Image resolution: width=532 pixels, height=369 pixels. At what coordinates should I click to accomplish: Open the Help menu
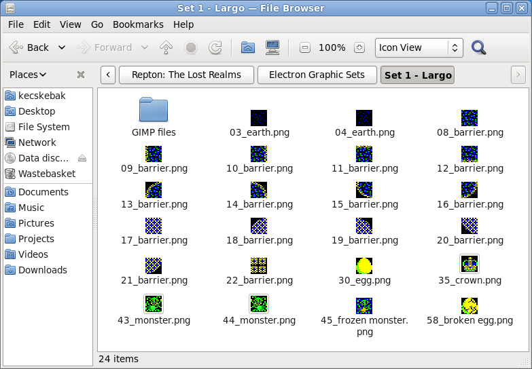click(x=183, y=24)
